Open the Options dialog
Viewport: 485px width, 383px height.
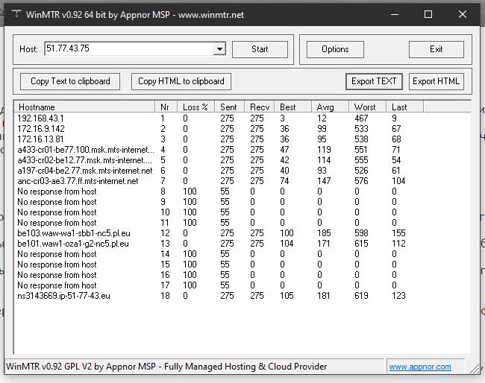point(335,49)
